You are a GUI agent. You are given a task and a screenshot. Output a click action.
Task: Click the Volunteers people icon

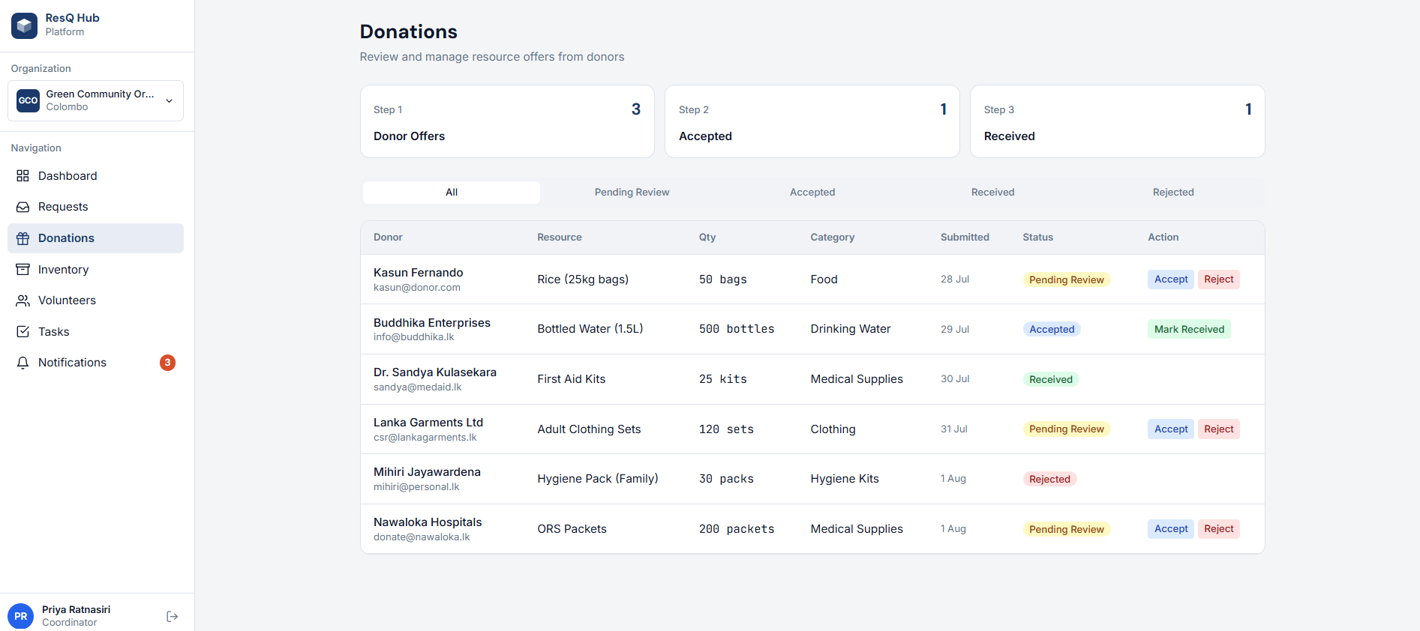(23, 301)
